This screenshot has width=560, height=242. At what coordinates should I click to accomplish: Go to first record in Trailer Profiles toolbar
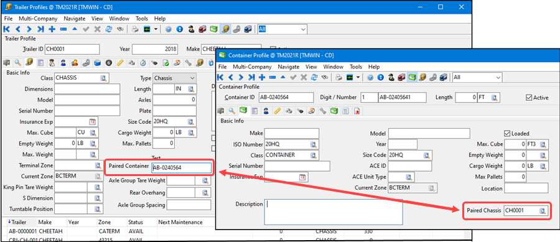point(7,29)
